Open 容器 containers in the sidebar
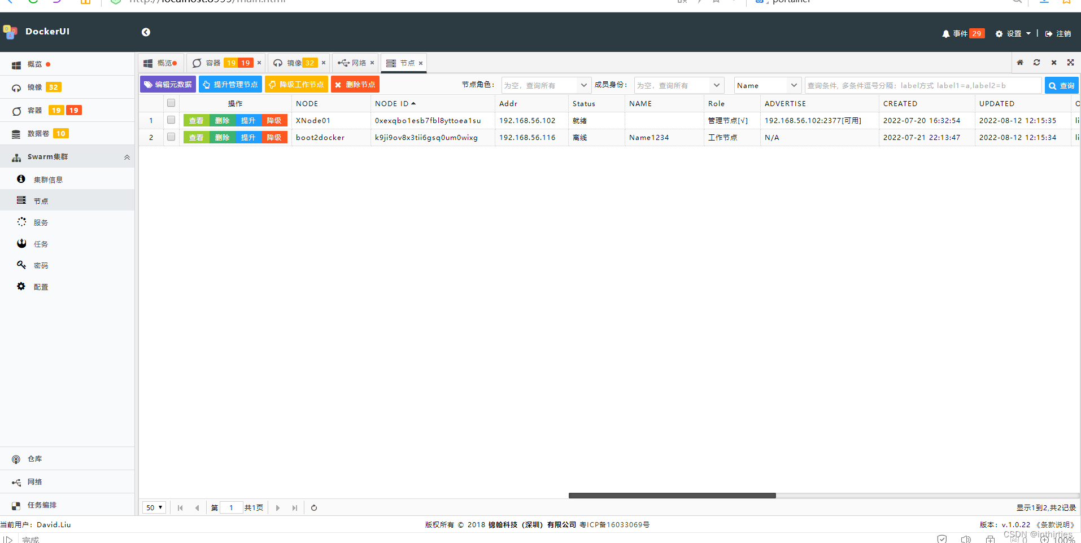This screenshot has width=1081, height=543. [67, 111]
